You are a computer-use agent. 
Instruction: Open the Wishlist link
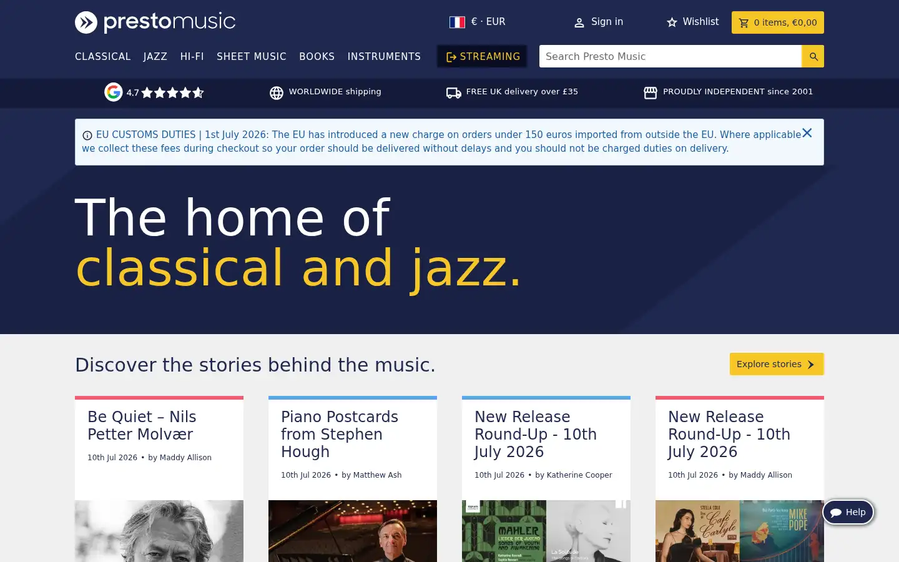[x=692, y=22]
